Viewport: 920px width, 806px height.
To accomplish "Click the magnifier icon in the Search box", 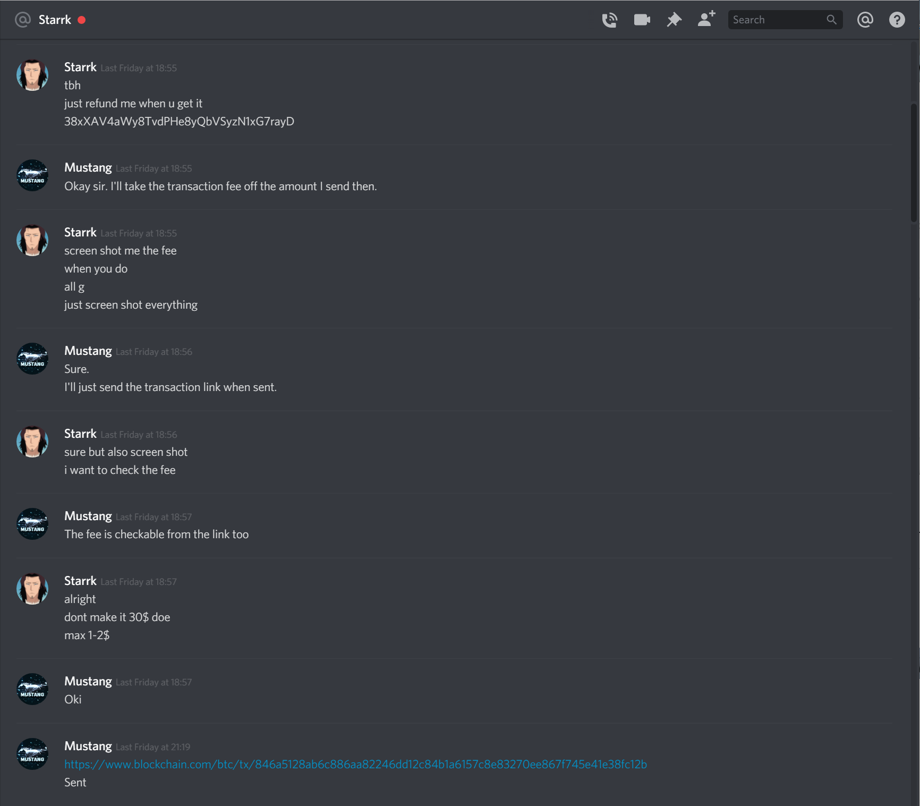I will click(831, 20).
